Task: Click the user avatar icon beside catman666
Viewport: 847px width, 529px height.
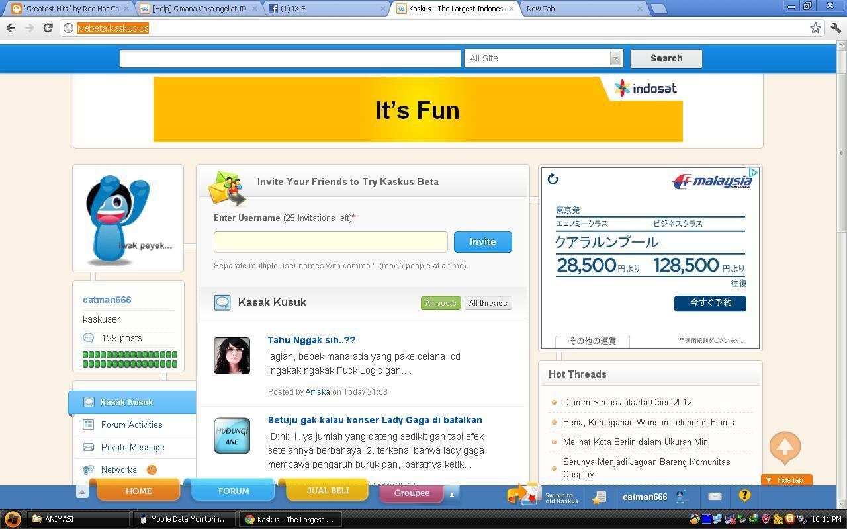Action: point(681,496)
